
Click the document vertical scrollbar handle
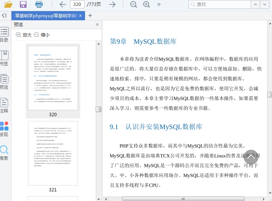pos(269,94)
